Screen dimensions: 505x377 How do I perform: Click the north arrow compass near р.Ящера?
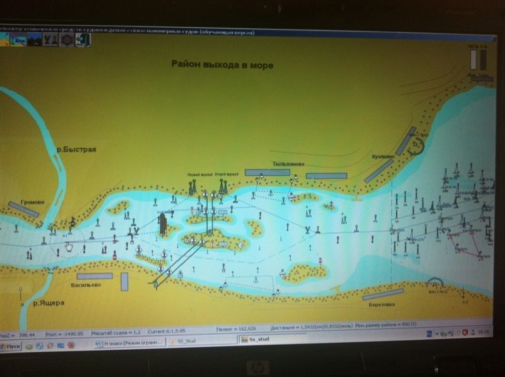[x=20, y=296]
